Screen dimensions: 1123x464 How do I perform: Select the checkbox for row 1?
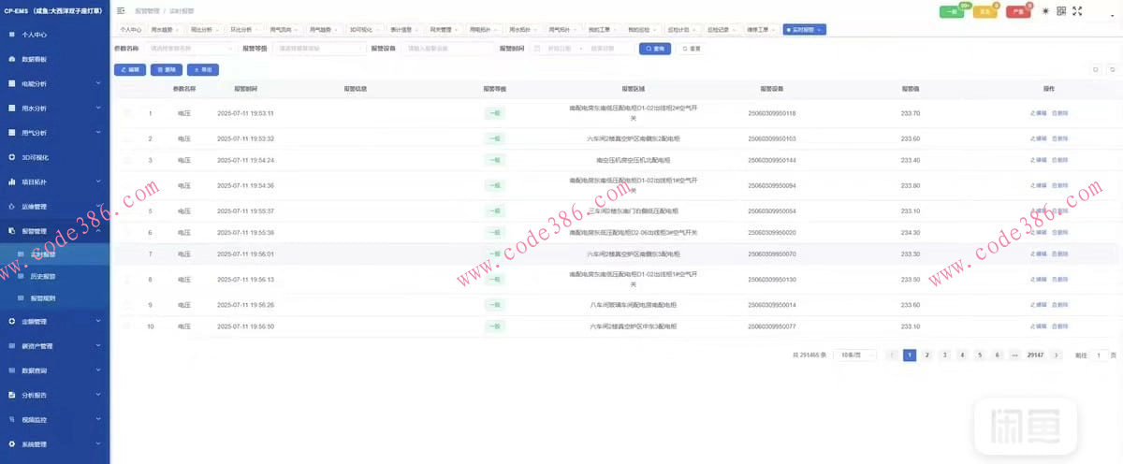coord(128,113)
